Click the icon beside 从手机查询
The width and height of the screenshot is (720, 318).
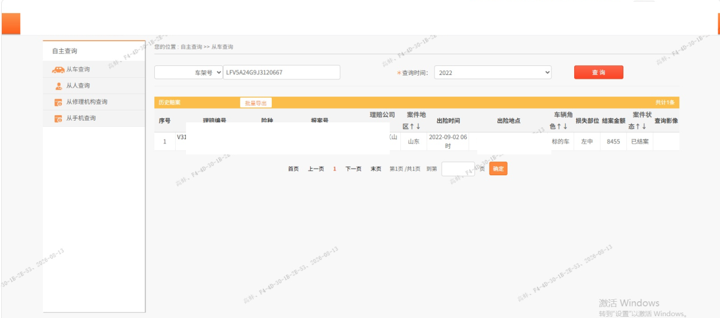[58, 118]
